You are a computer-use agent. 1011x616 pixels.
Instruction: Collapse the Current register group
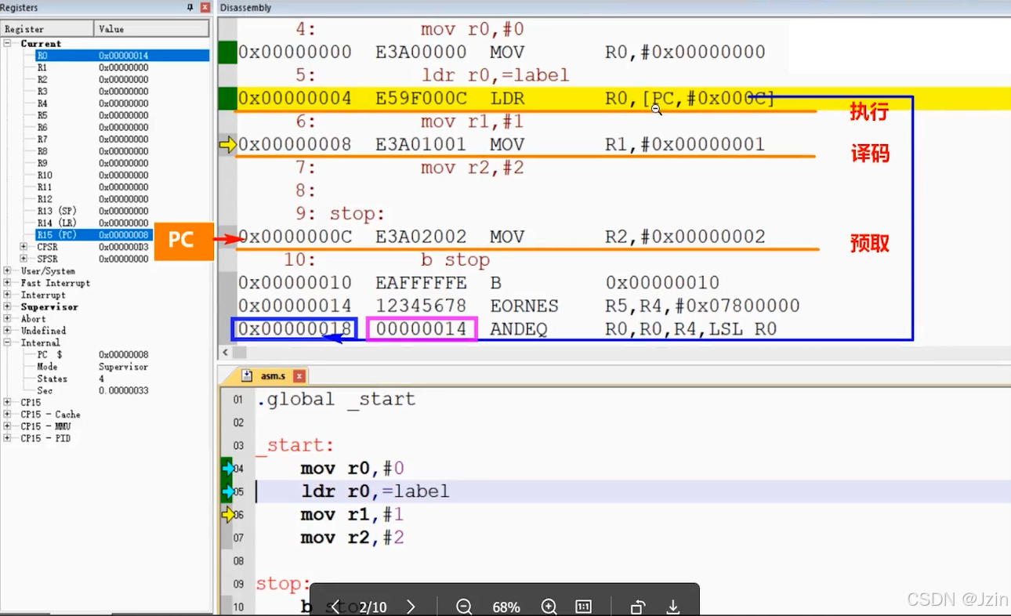7,43
